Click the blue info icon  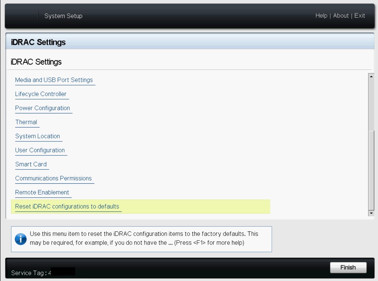[x=20, y=239]
